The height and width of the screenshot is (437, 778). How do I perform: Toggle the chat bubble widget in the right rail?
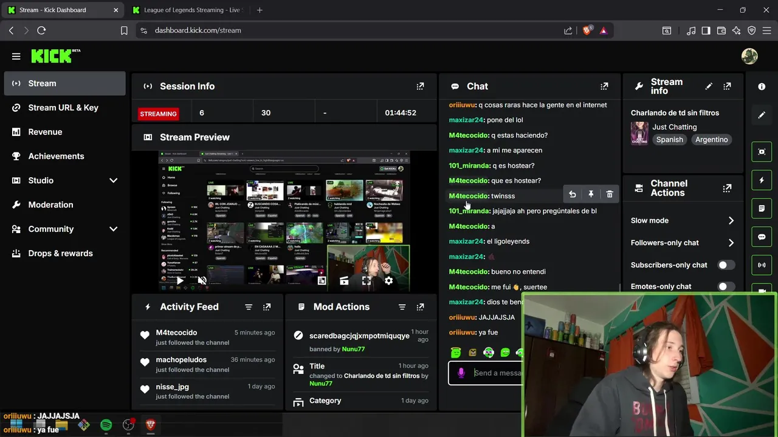(x=762, y=237)
